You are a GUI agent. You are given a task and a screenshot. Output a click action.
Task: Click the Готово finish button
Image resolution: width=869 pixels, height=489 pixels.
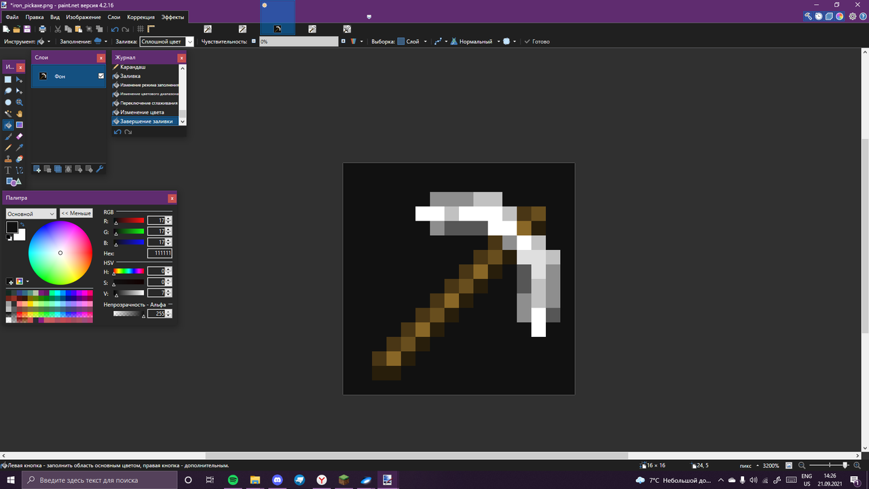(537, 41)
